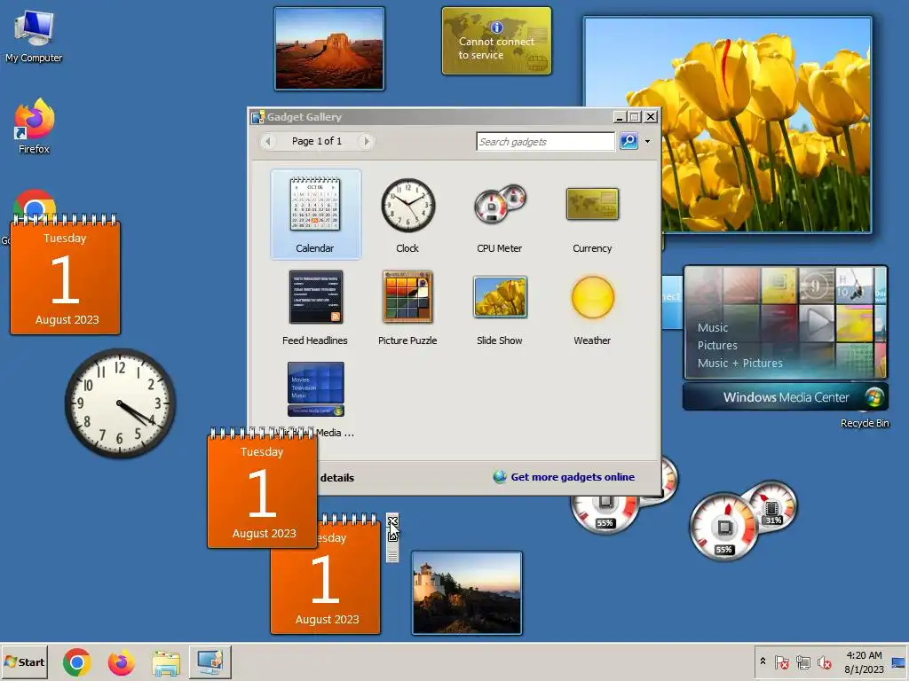
Task: Click the muted volume tray icon
Action: (x=824, y=661)
